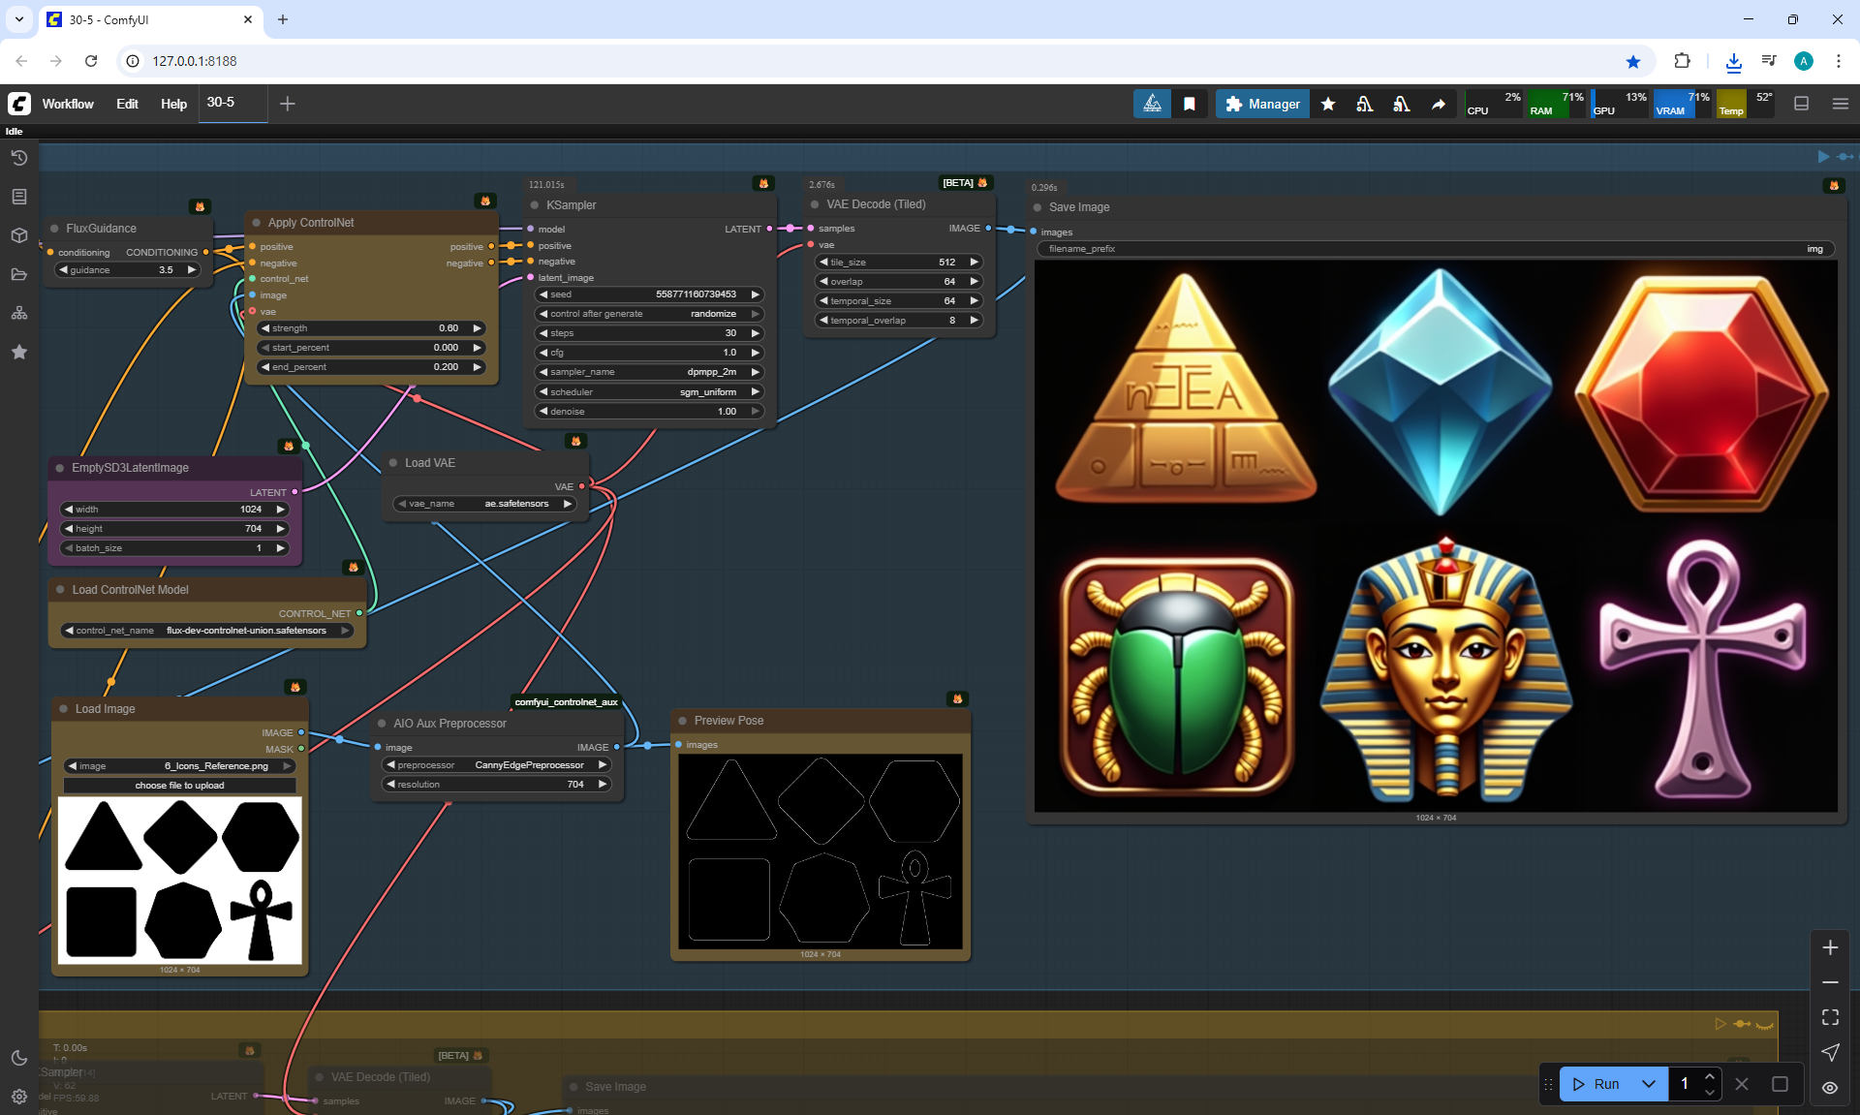Image resolution: width=1860 pixels, height=1115 pixels.
Task: Click the bookmark icon next to Manager
Action: click(x=1190, y=104)
